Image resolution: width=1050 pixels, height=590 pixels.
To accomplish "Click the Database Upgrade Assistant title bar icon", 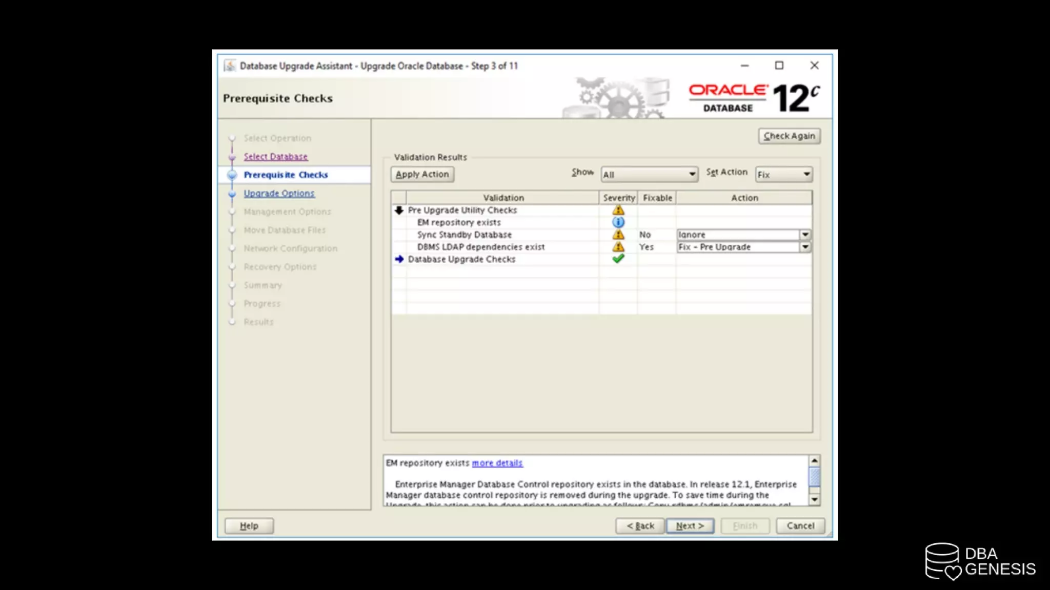I will pyautogui.click(x=230, y=66).
